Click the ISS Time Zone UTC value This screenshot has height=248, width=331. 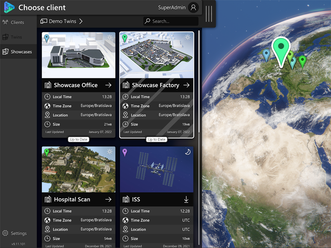(x=186, y=220)
